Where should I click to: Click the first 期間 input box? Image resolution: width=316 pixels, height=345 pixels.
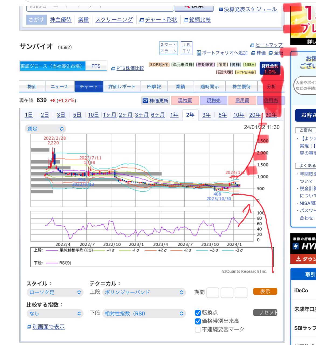[213, 292]
